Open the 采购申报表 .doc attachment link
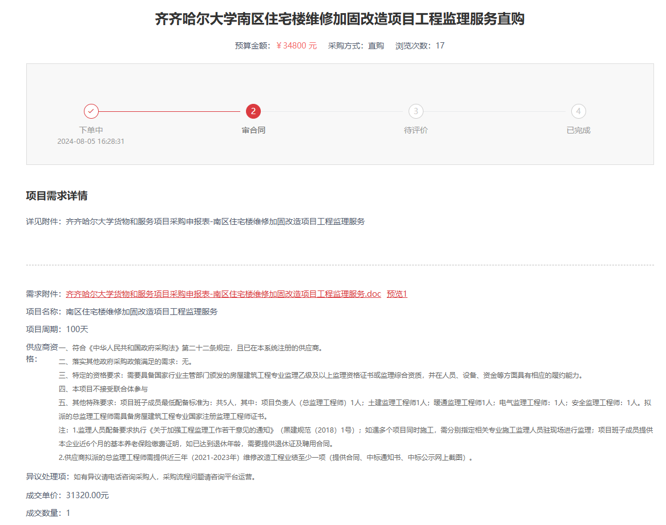The height and width of the screenshot is (525, 666). (223, 294)
